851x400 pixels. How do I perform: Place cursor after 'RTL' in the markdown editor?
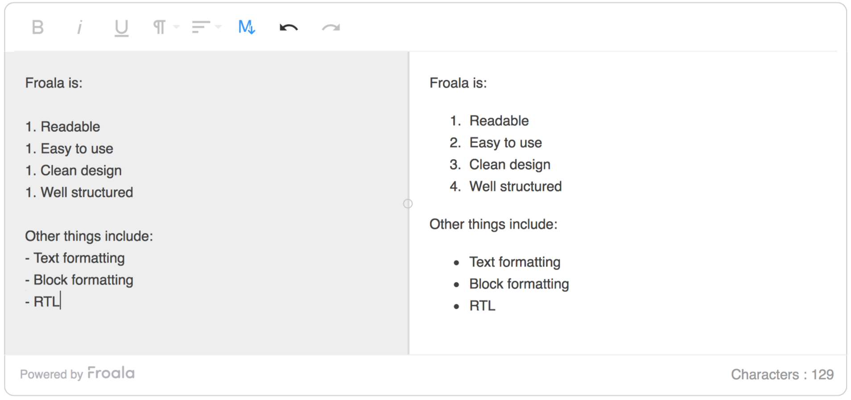[60, 302]
